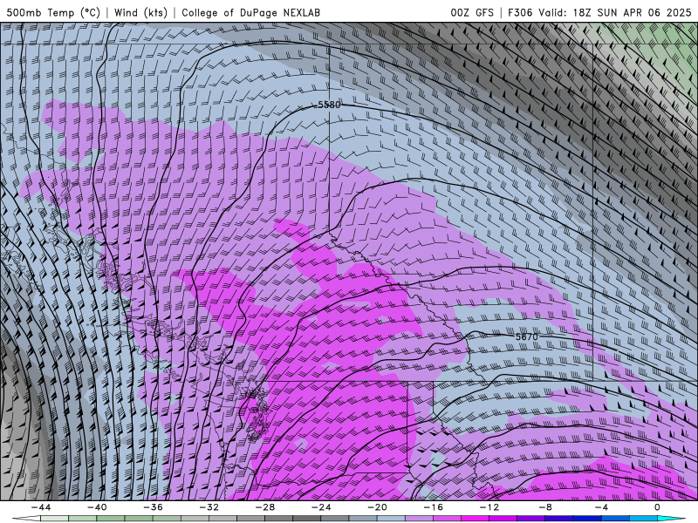Pick the cyan swatch left of 0
Image resolution: width=698 pixels, height=523 pixels.
coord(644,519)
